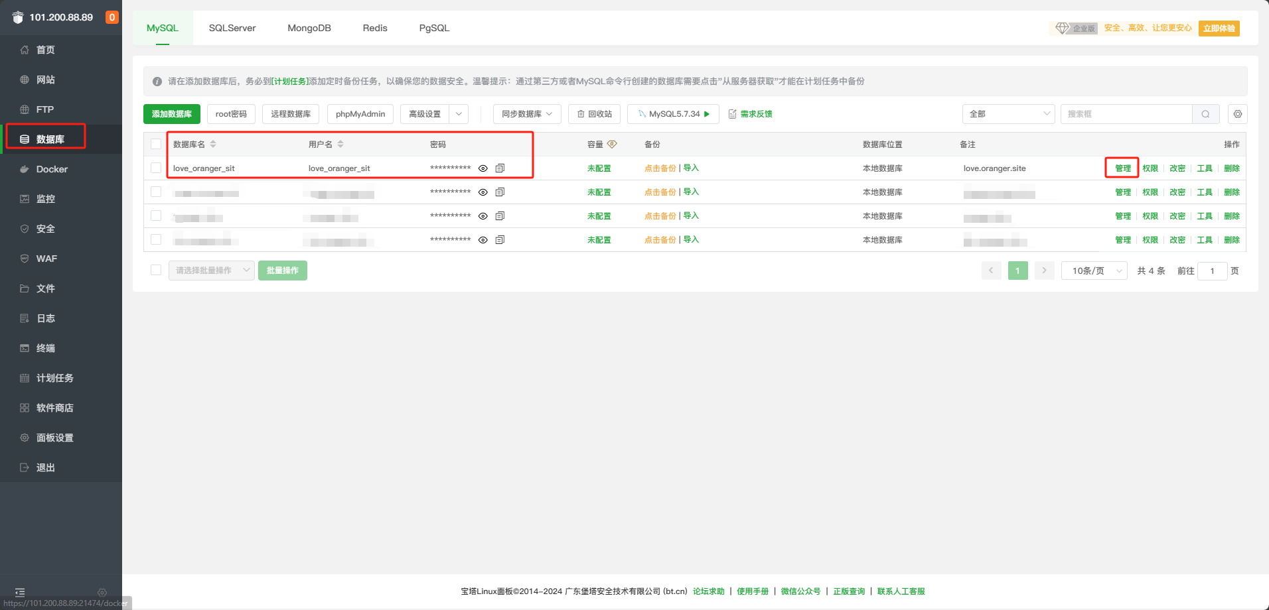Check the select-all checkbox in table header
Image resolution: width=1269 pixels, height=610 pixels.
pyautogui.click(x=156, y=144)
